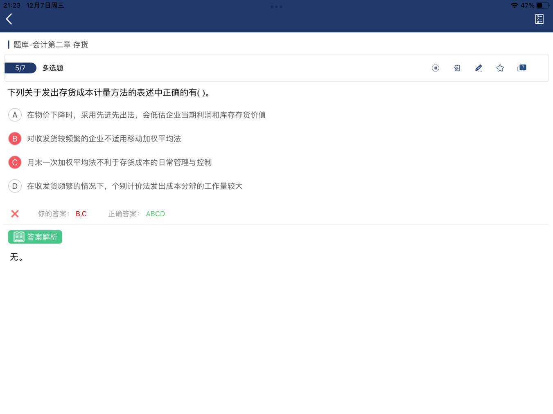Viewport: 553px width, 414px height.
Task: Tap the correct answer ABCD text
Action: tap(155, 214)
